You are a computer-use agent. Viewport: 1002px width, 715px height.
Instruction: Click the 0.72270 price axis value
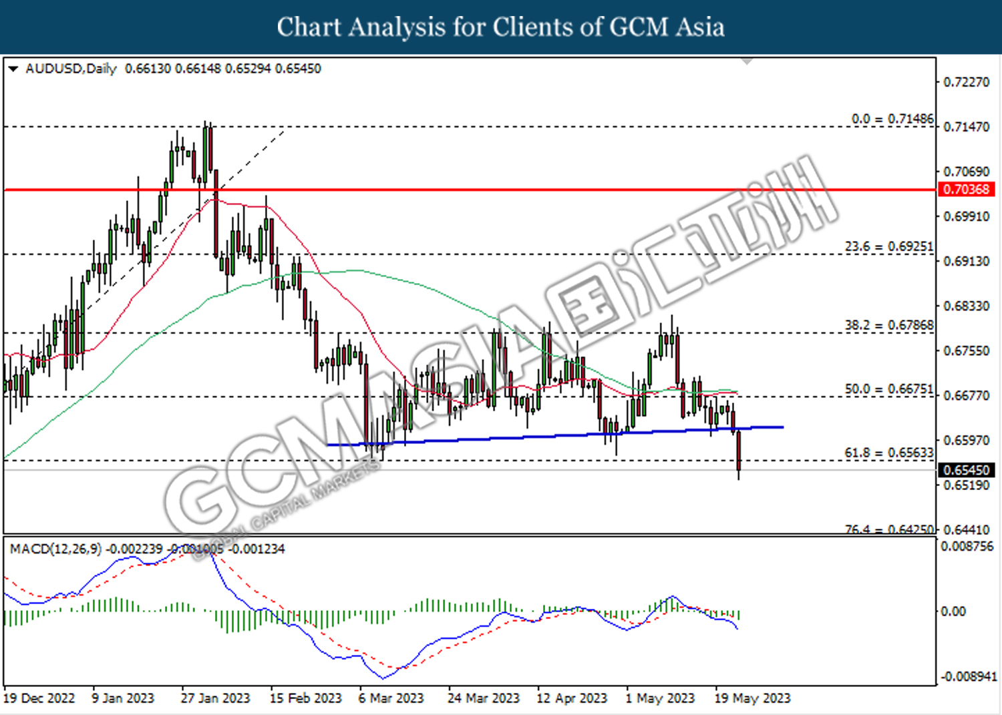[966, 82]
